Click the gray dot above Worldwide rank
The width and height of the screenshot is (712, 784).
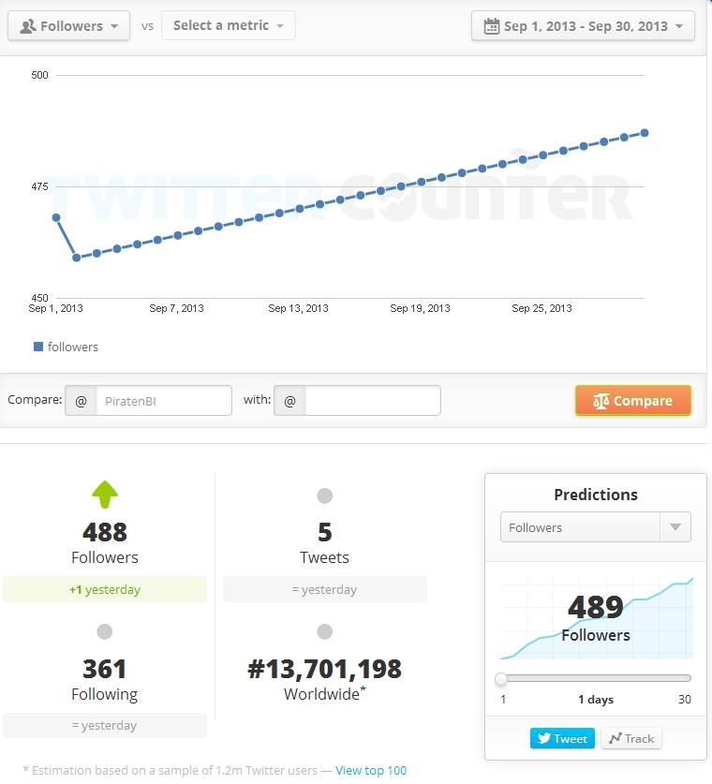(x=324, y=631)
